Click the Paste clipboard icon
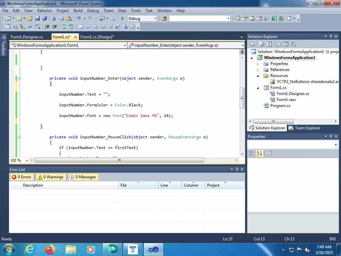Screen dimensions: 341x256 click(x=69, y=19)
